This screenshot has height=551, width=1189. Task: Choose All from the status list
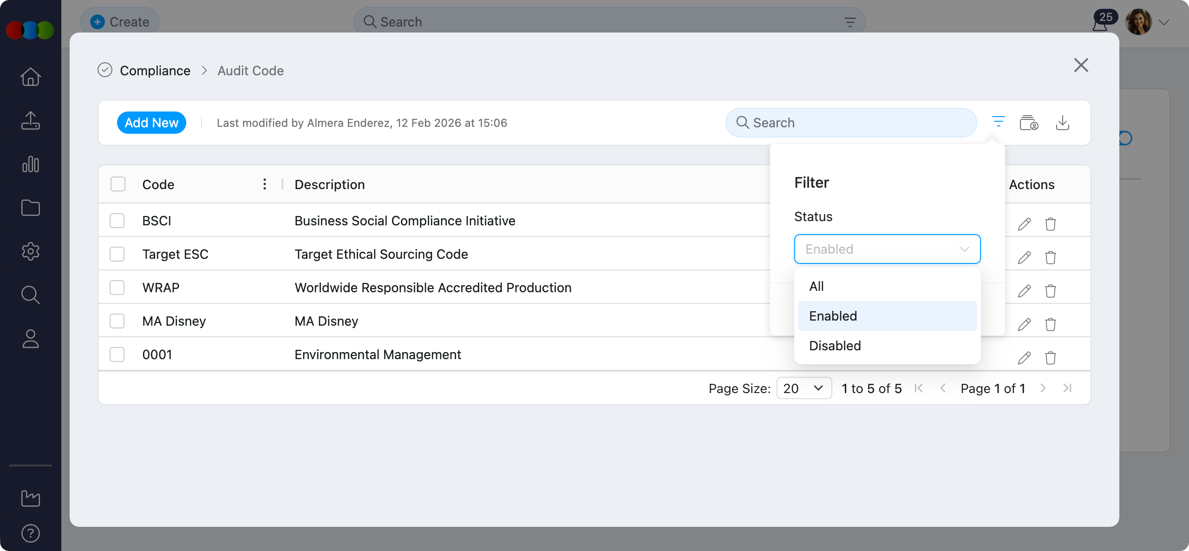coord(817,286)
